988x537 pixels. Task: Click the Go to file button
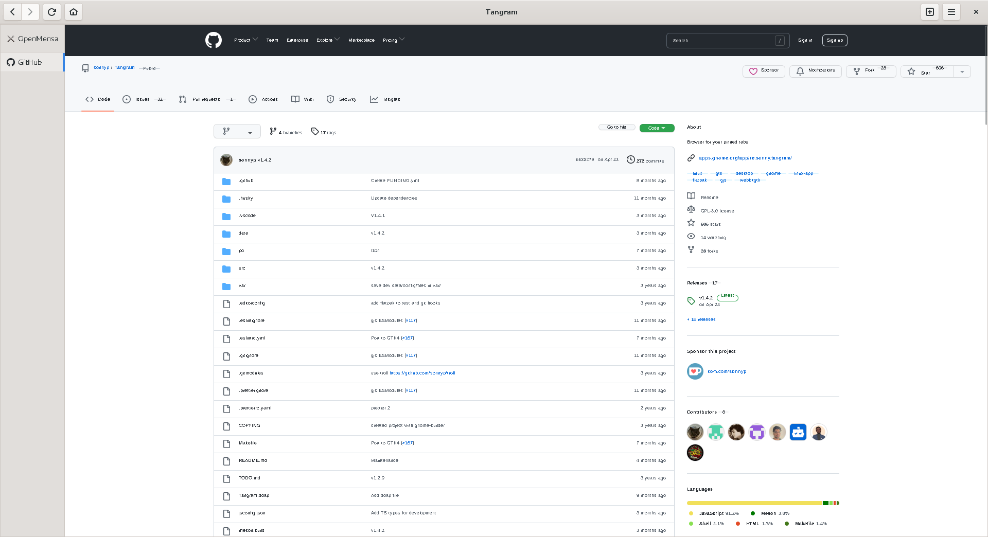[616, 127]
